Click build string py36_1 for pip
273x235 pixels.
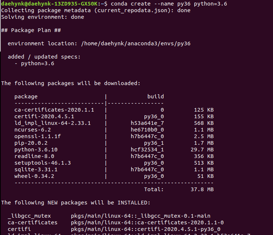(154, 143)
